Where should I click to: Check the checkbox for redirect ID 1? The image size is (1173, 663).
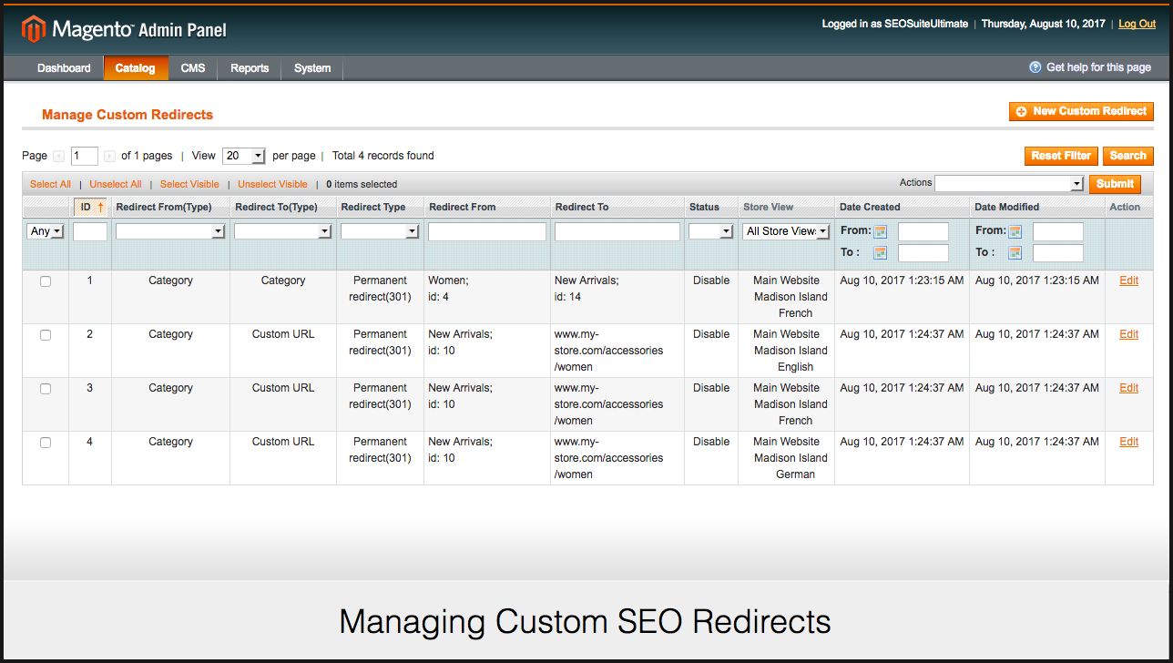(46, 281)
